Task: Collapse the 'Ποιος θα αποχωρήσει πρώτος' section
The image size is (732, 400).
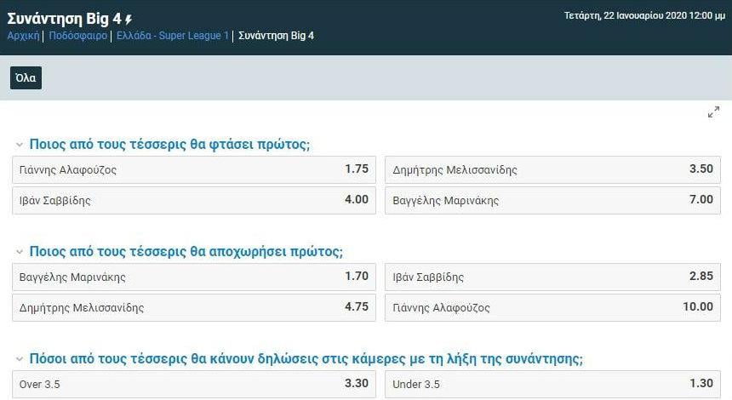Action: pyautogui.click(x=20, y=252)
